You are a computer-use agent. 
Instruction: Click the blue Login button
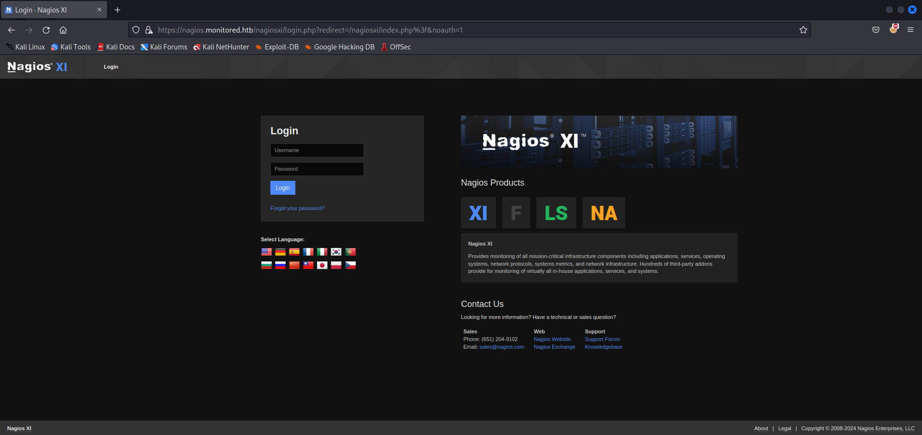click(x=283, y=188)
